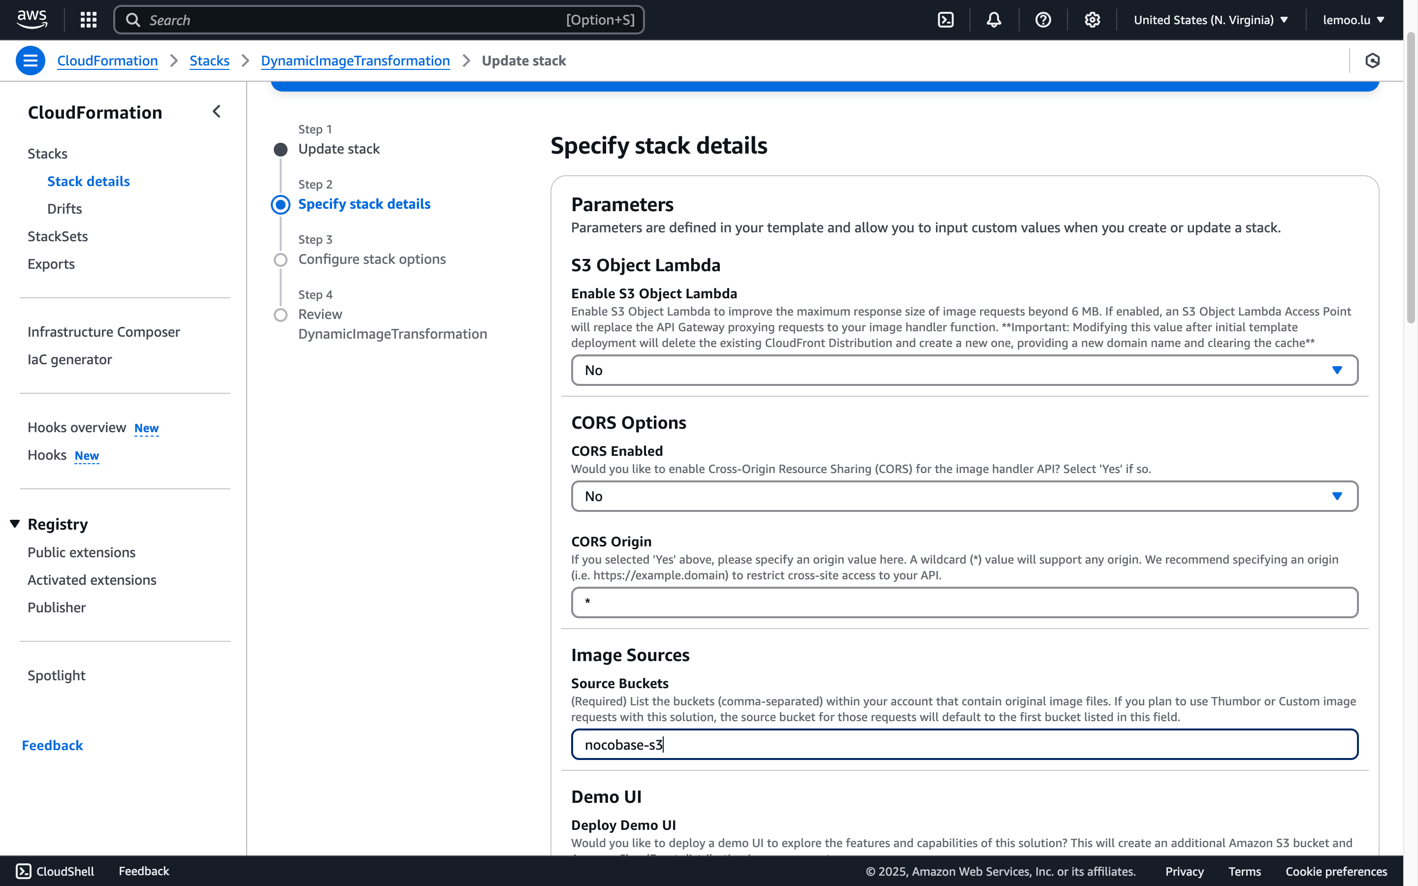
Task: Click the Feedback link in sidebar
Action: click(x=52, y=745)
